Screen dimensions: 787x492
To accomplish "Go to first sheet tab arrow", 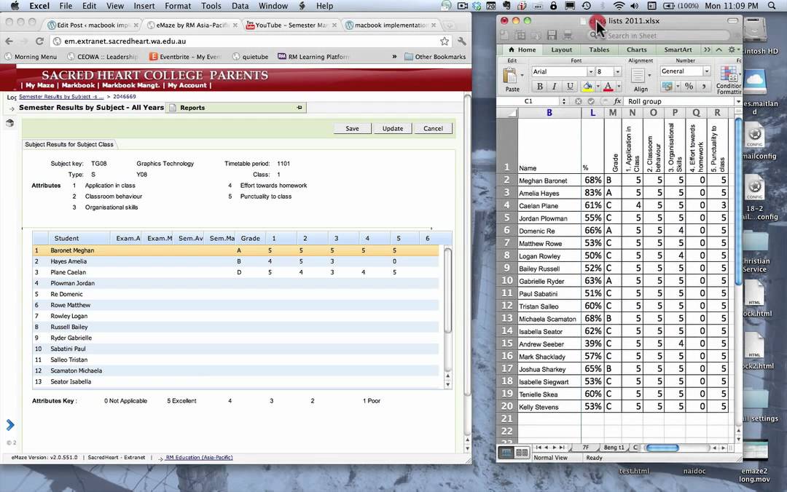I will click(539, 448).
